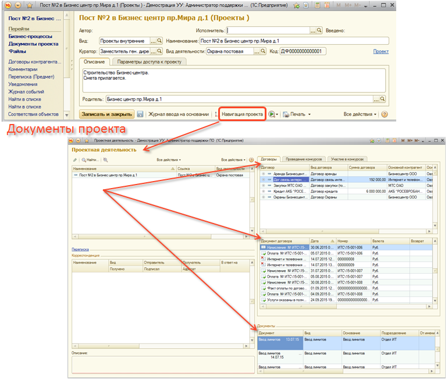Click the magnifier icon next to Родитель field
Image resolution: width=448 pixels, height=379 pixels.
tap(383, 99)
